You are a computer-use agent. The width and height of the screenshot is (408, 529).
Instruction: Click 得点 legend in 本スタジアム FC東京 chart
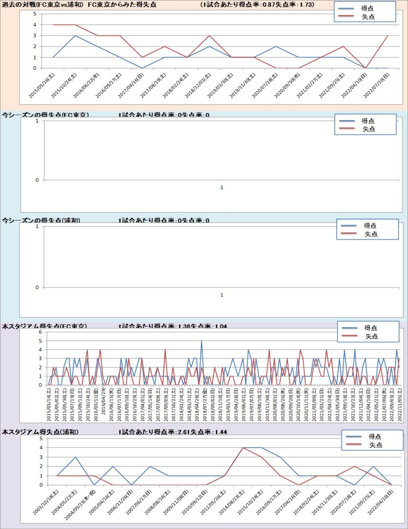click(x=370, y=328)
